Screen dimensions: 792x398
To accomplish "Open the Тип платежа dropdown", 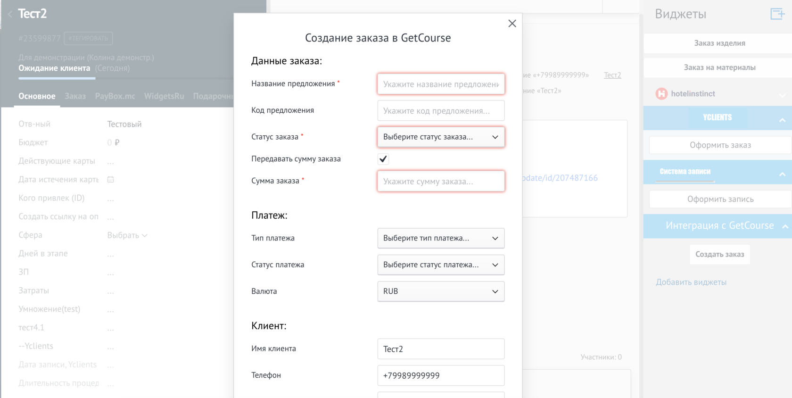I will click(441, 238).
